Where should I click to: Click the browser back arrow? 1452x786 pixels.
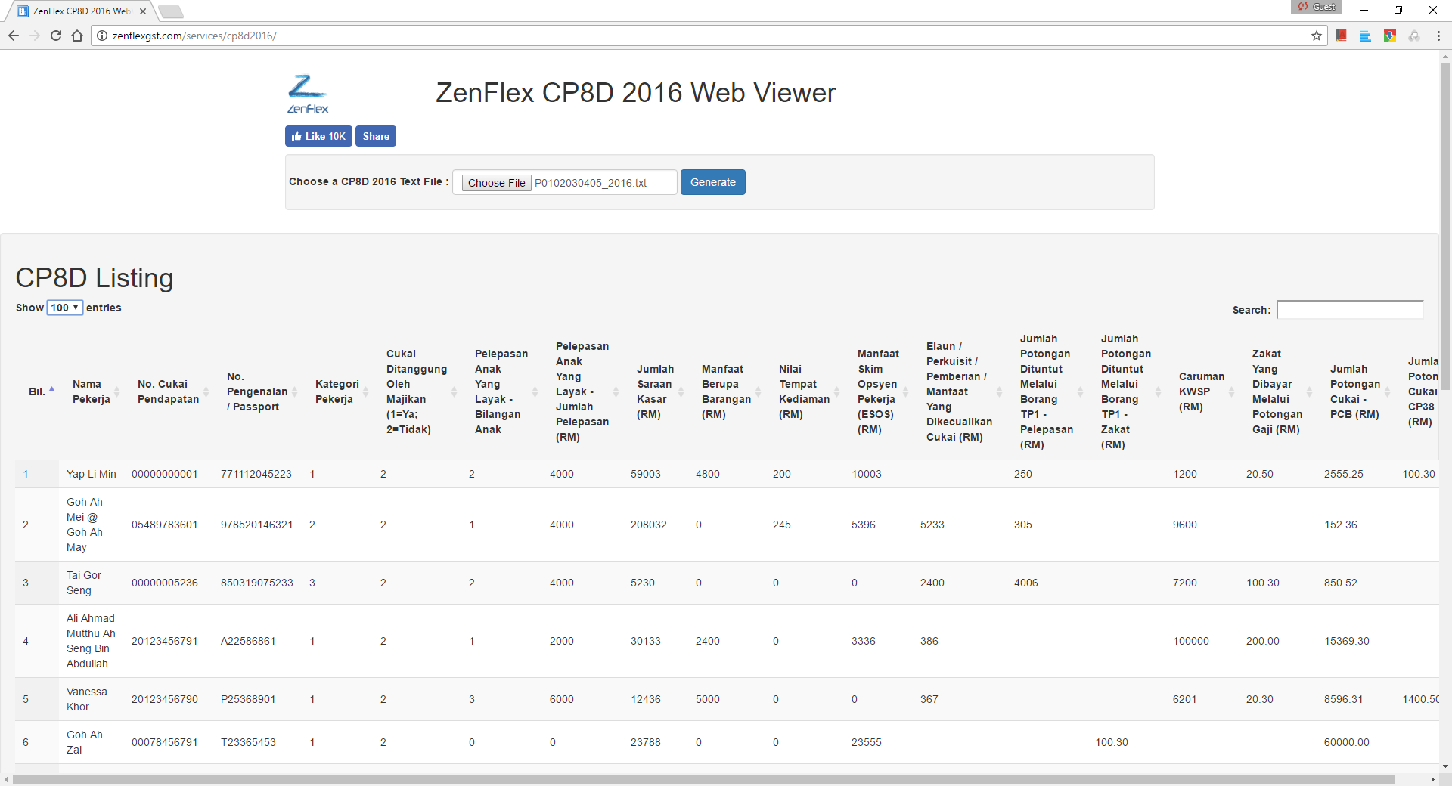[14, 36]
